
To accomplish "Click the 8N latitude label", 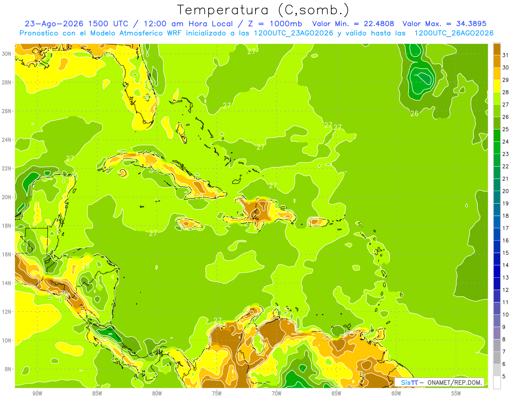I will click(8, 369).
